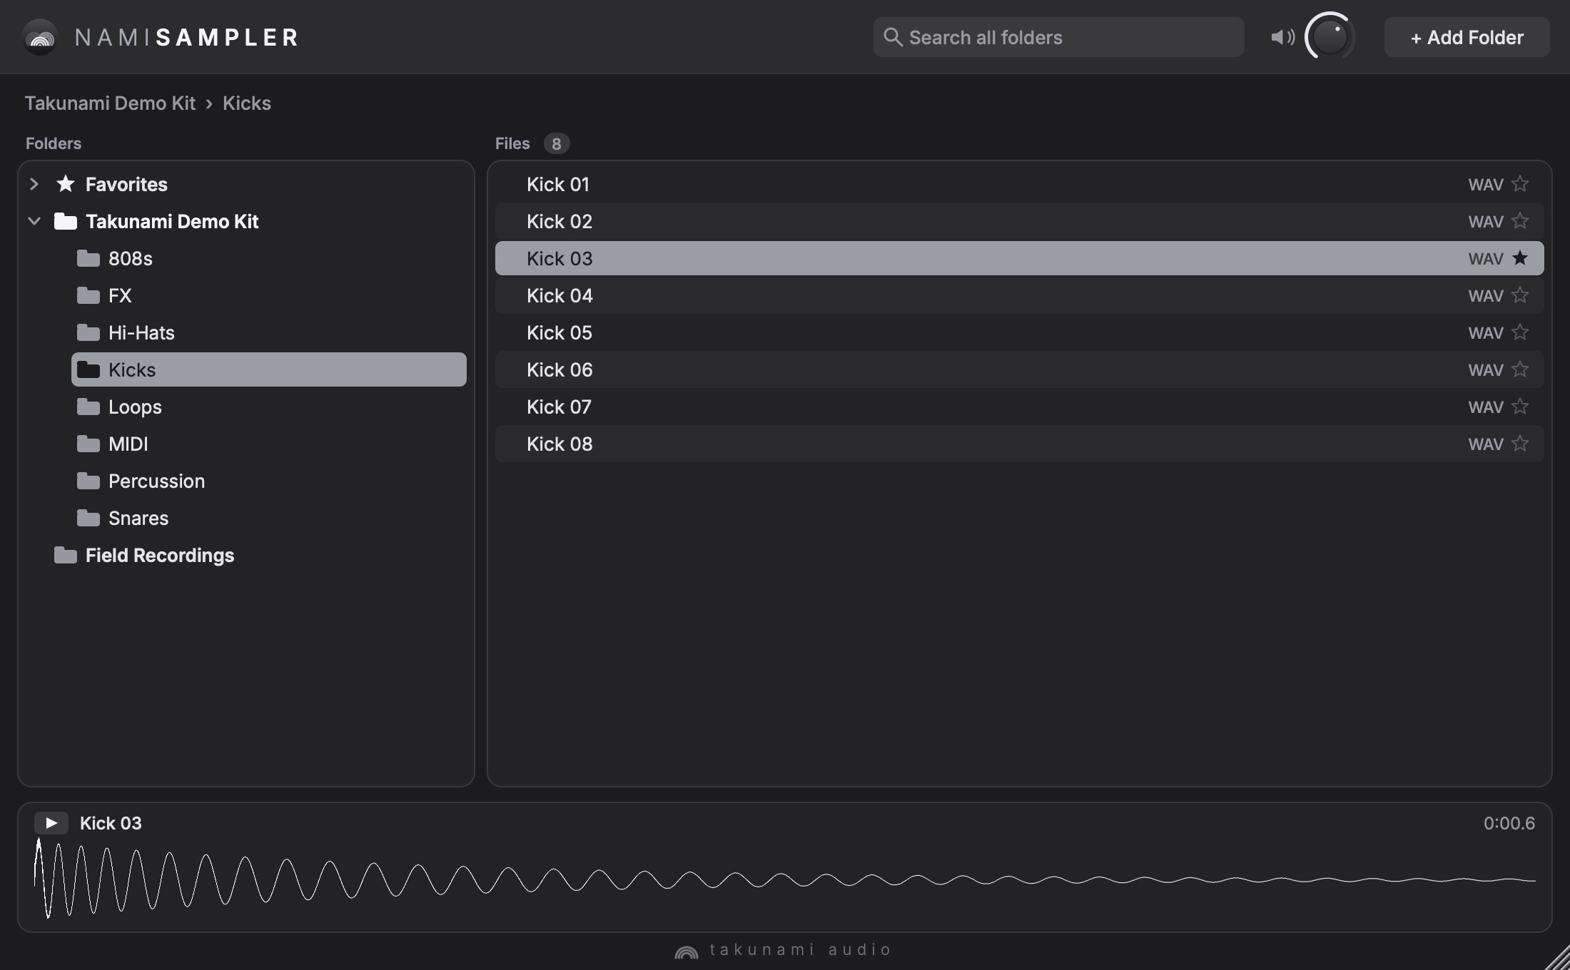
Task: Favorite Kick 02 with its star
Action: (1520, 221)
